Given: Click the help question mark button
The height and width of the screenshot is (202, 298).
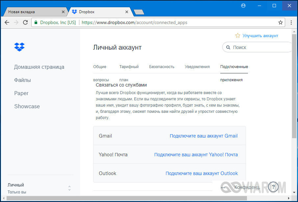Looking at the screenshot, I should [273, 187].
